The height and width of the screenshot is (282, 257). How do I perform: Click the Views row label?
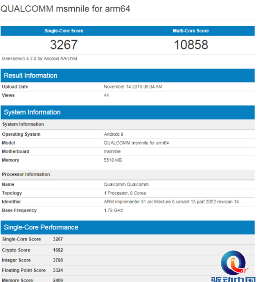click(8, 95)
